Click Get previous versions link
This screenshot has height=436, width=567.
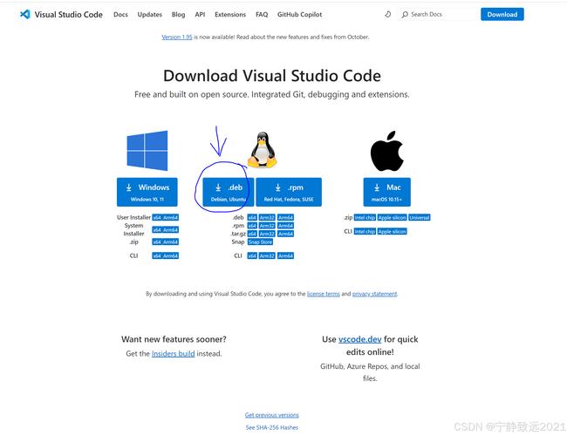pyautogui.click(x=272, y=415)
